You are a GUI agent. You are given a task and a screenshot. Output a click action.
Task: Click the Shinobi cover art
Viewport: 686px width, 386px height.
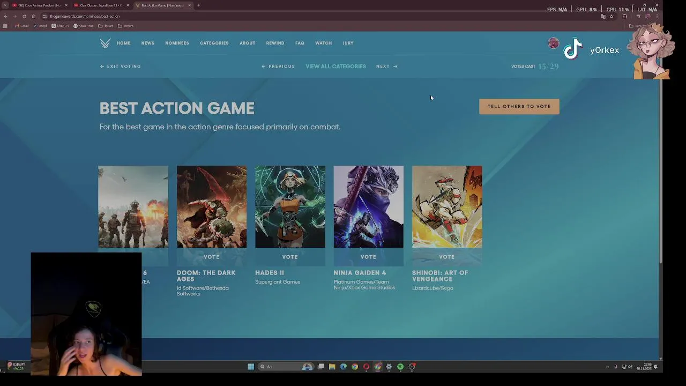(446, 206)
